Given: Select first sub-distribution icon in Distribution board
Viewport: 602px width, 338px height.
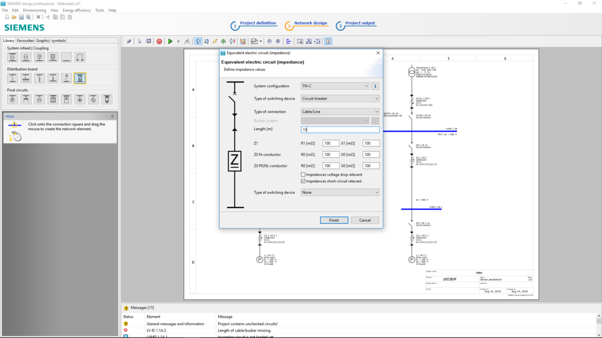Looking at the screenshot, I should point(13,78).
